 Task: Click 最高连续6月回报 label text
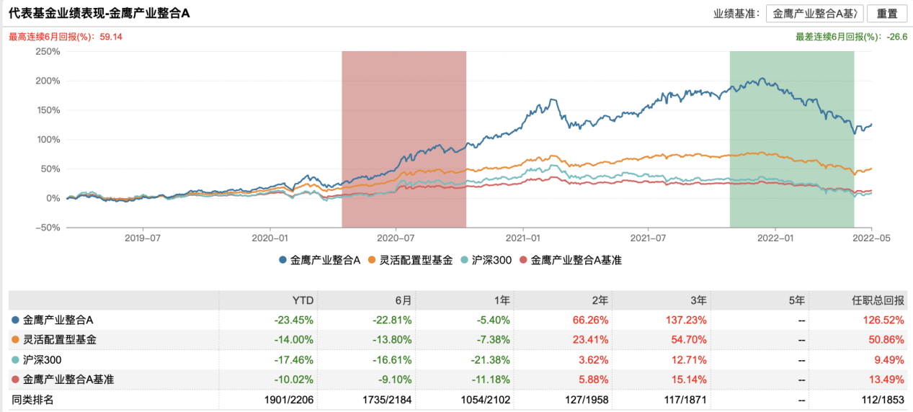pos(66,37)
